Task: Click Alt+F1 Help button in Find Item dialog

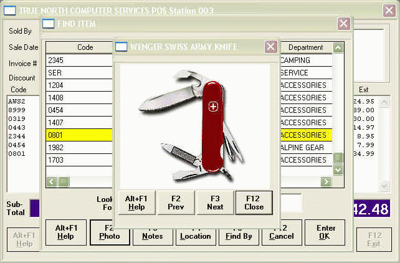Action: [x=66, y=232]
